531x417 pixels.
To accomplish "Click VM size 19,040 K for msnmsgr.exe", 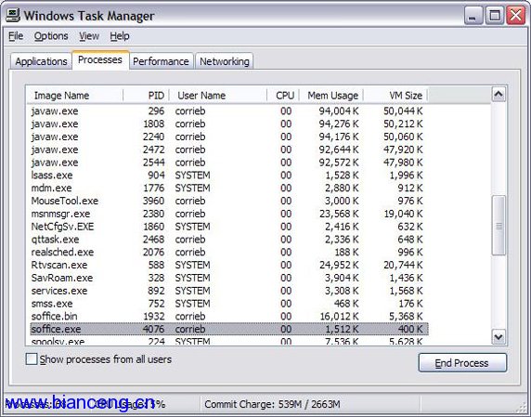I will (x=403, y=214).
